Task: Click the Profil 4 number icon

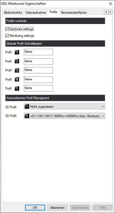Action: tap(17, 79)
